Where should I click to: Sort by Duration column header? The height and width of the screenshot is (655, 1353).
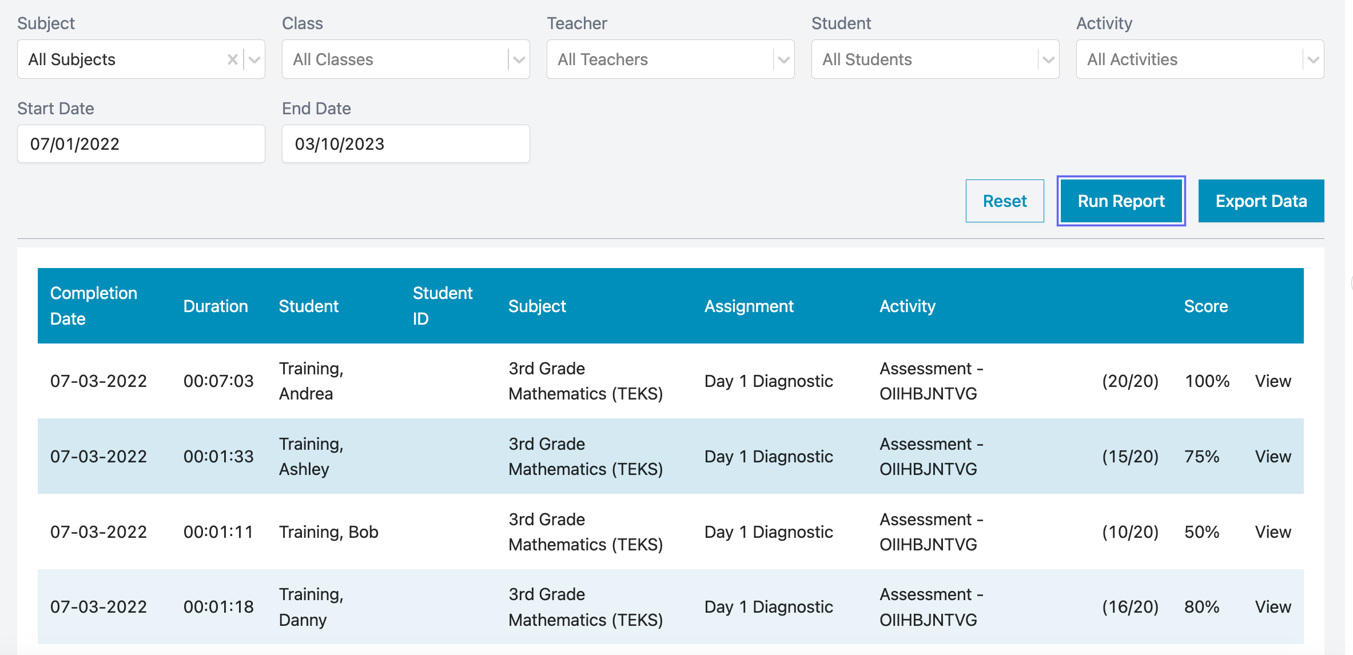[216, 306]
